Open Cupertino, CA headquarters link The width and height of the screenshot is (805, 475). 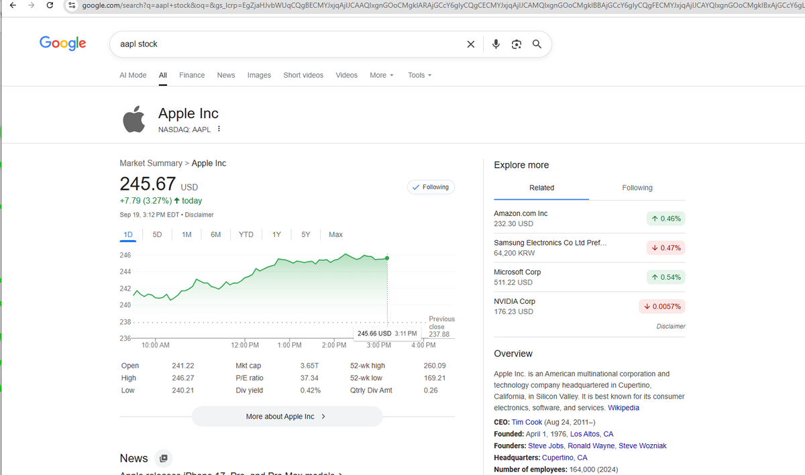coord(565,458)
